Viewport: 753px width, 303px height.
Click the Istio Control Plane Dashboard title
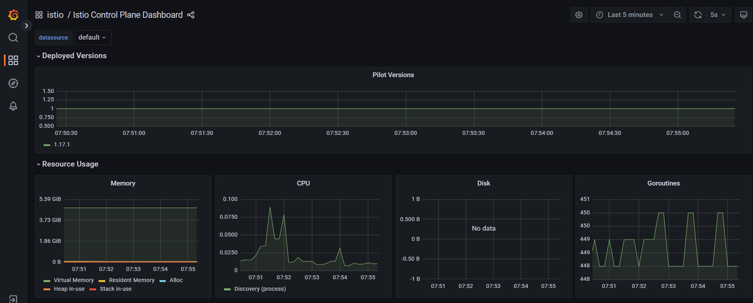point(128,15)
